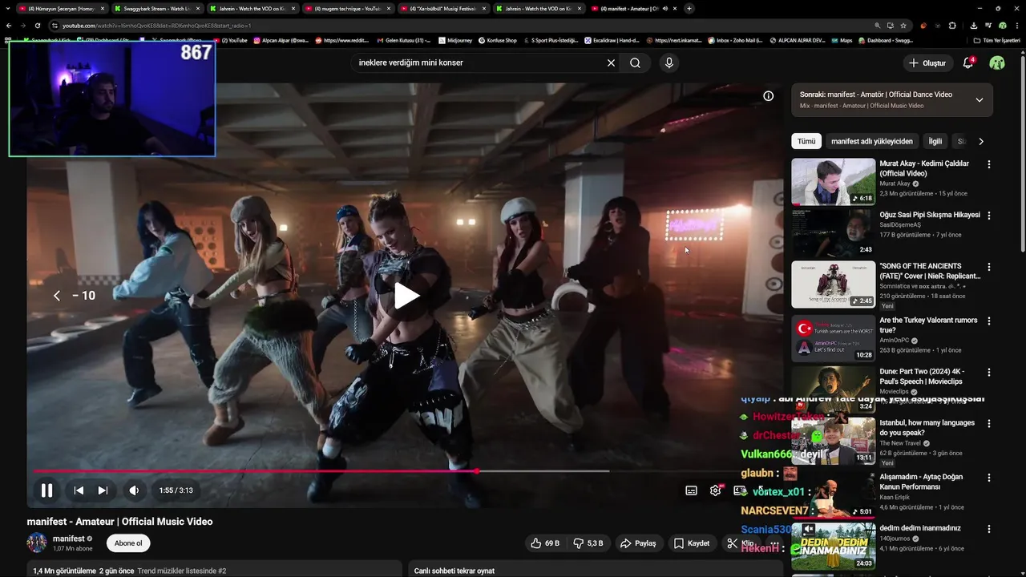Viewport: 1026px width, 577px height.
Task: Show more filter chips with right arrow
Action: click(980, 141)
